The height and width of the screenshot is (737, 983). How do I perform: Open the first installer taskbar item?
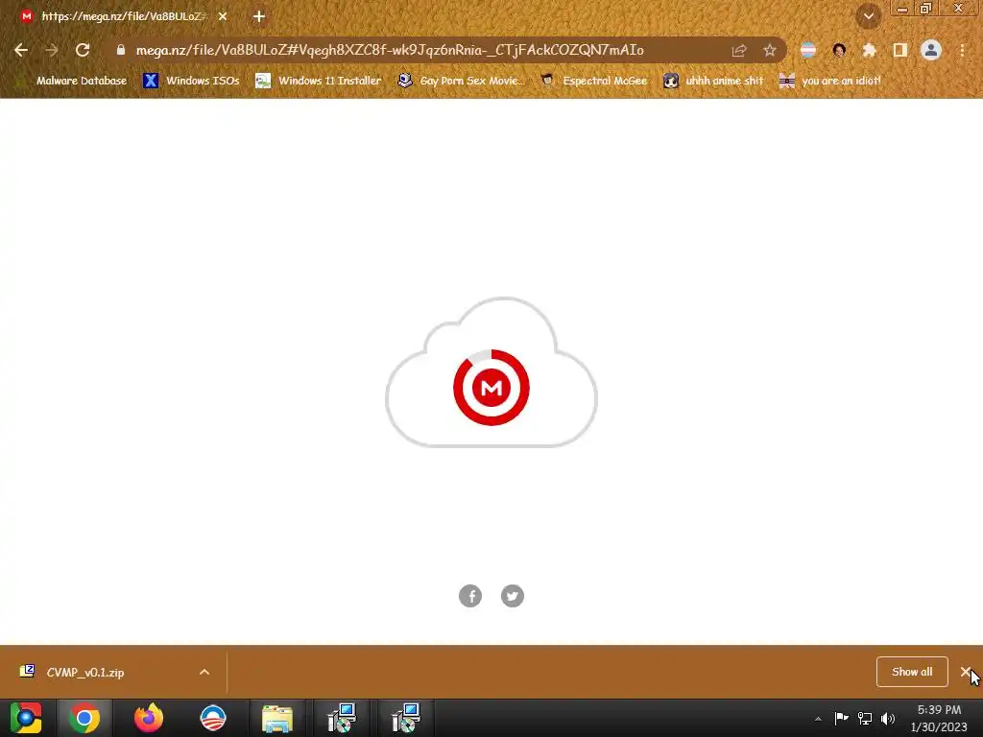point(342,718)
